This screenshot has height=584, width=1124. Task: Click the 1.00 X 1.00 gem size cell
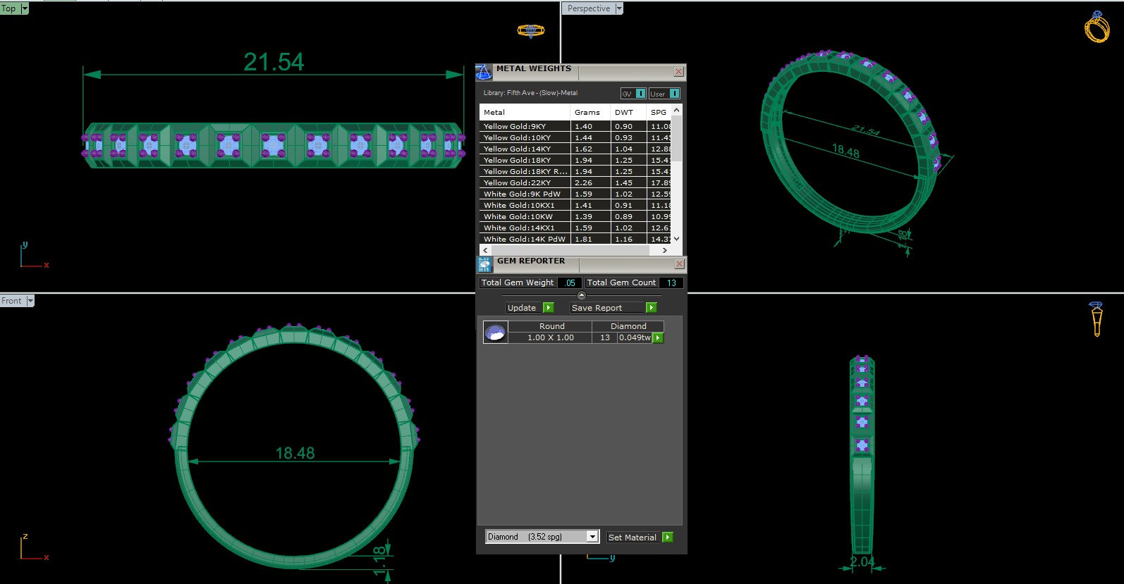point(551,338)
